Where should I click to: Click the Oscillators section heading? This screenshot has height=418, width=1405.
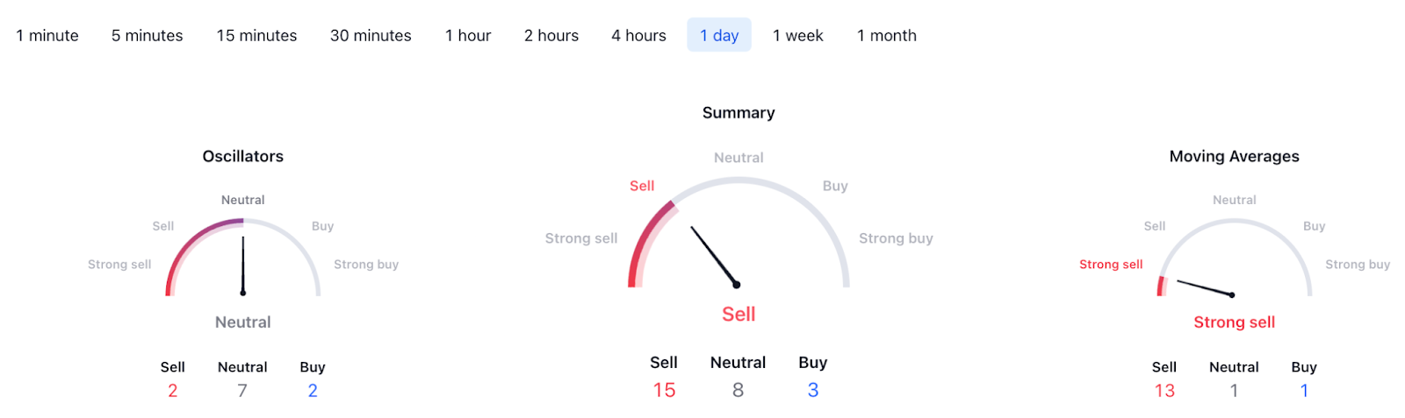point(243,157)
